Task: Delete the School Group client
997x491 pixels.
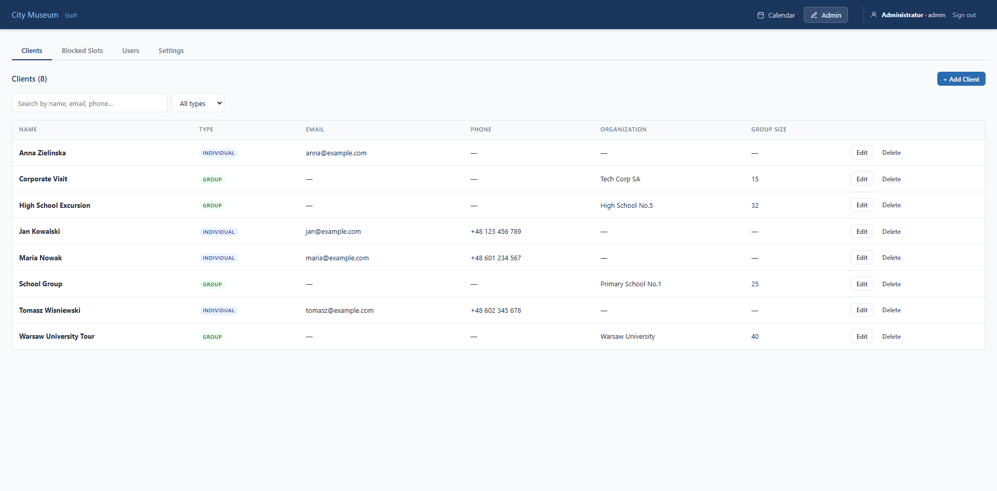Action: (891, 284)
